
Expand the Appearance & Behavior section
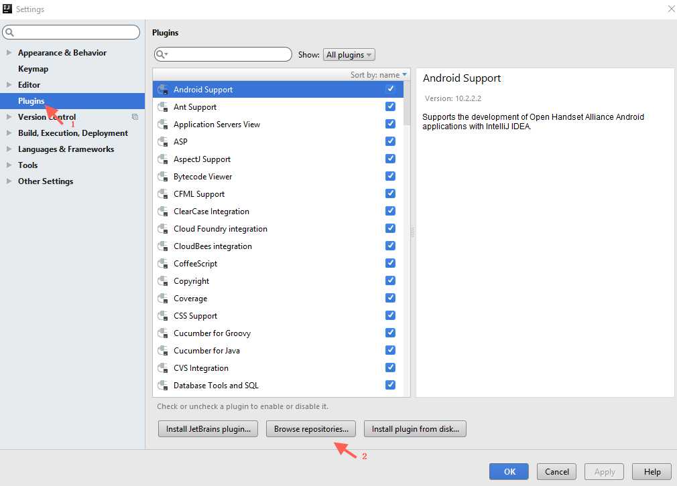9,53
